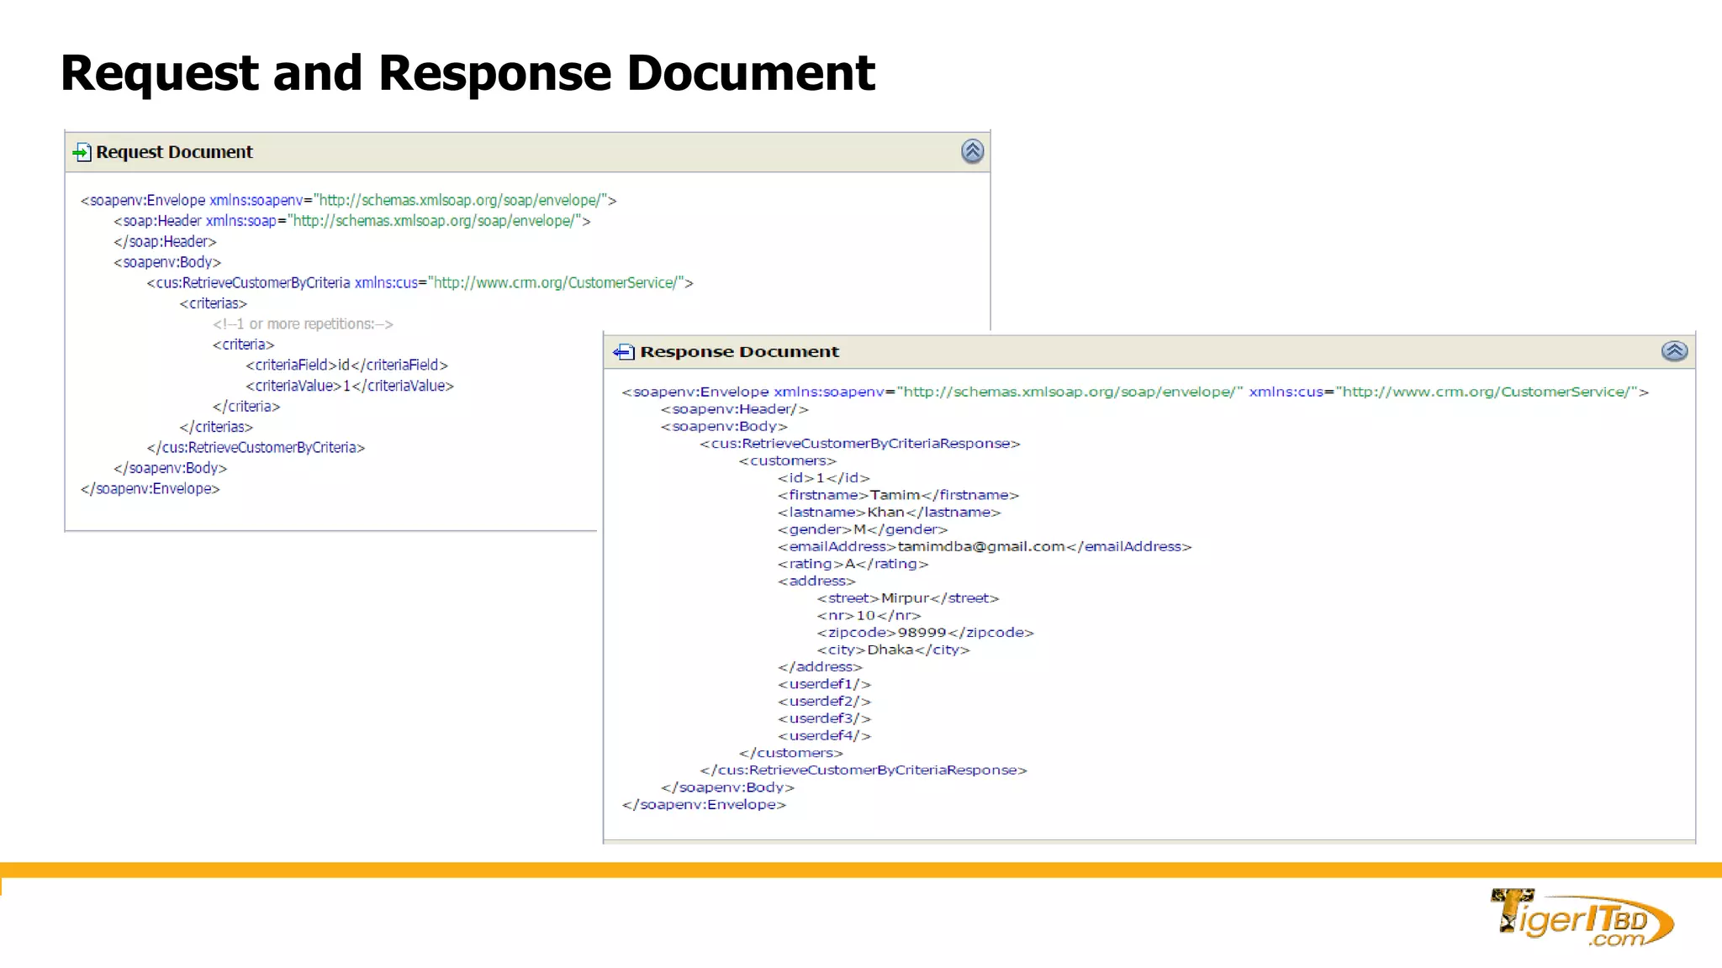Click the '1 or more repetitions' comment
Image resolution: width=1722 pixels, height=968 pixels.
point(303,324)
